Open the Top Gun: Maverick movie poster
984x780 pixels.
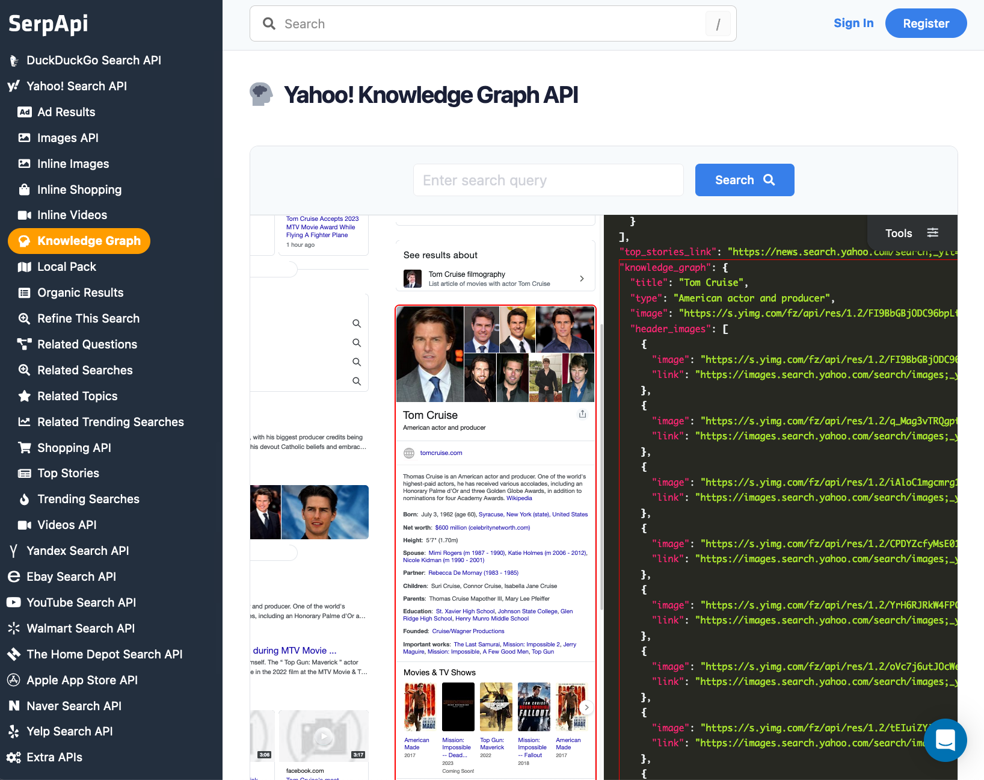tap(496, 707)
